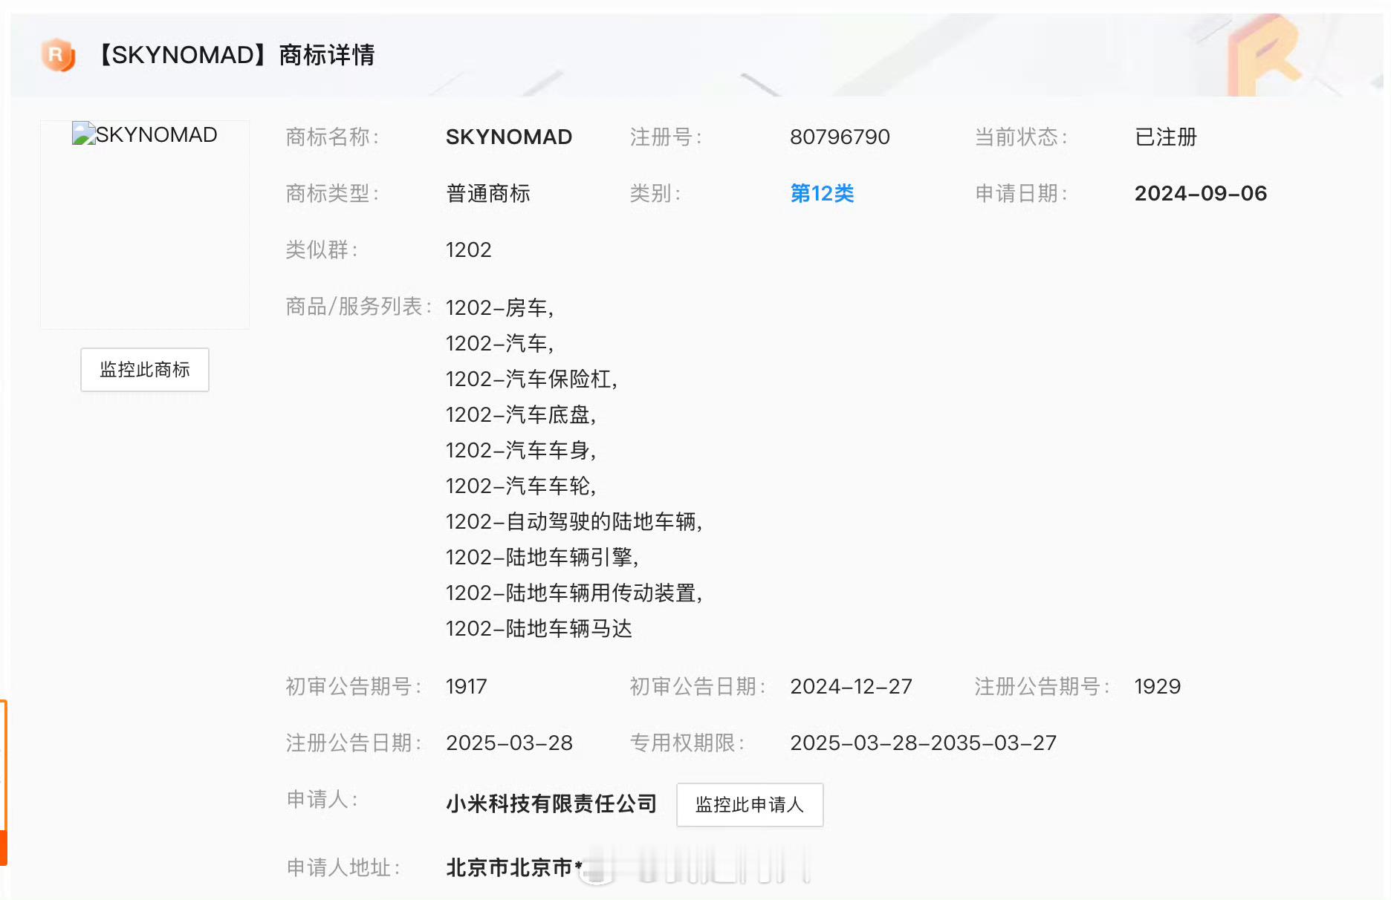
Task: Click application date 2024-09-06
Action: [1201, 194]
